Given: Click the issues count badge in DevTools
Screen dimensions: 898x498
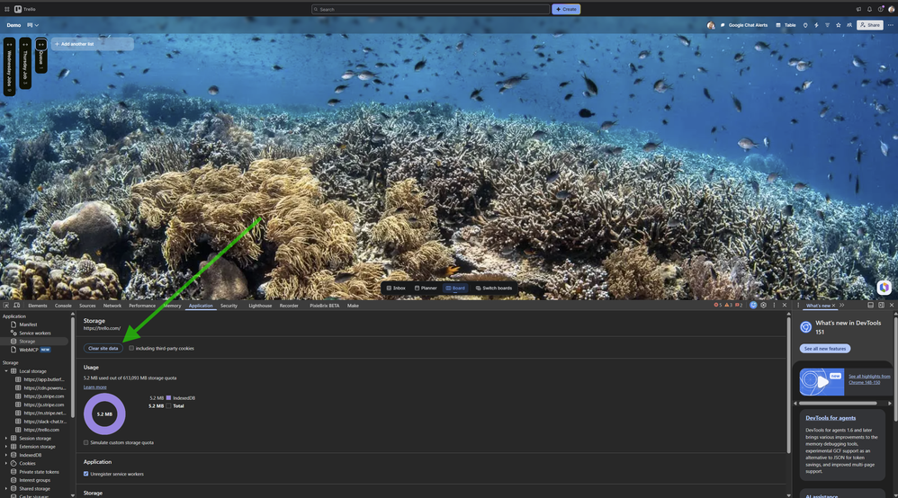Looking at the screenshot, I should click(739, 305).
